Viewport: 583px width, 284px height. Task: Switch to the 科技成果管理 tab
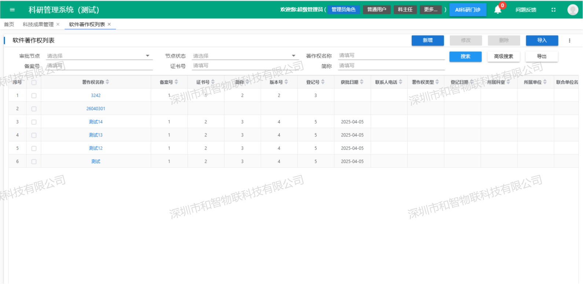[38, 24]
